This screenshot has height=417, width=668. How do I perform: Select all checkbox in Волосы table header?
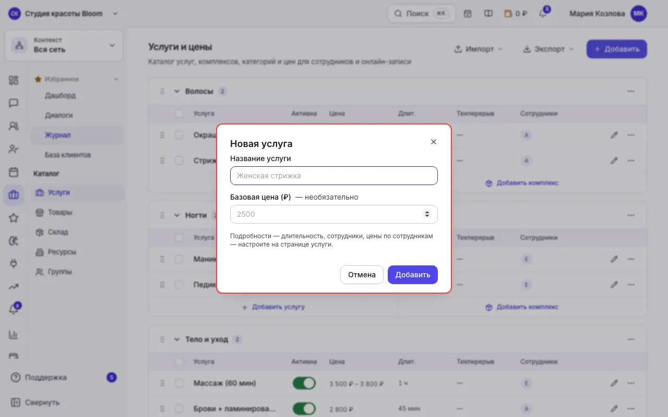(x=179, y=113)
